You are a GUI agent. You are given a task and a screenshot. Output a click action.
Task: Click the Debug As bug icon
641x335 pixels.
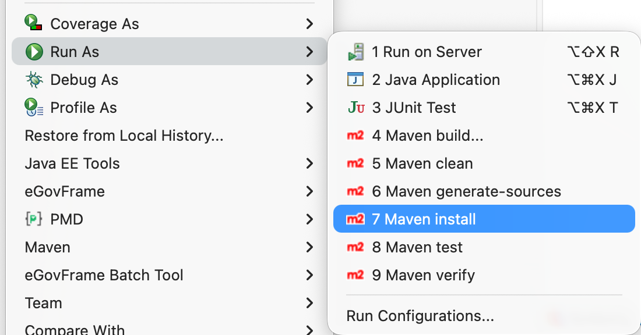pyautogui.click(x=34, y=80)
